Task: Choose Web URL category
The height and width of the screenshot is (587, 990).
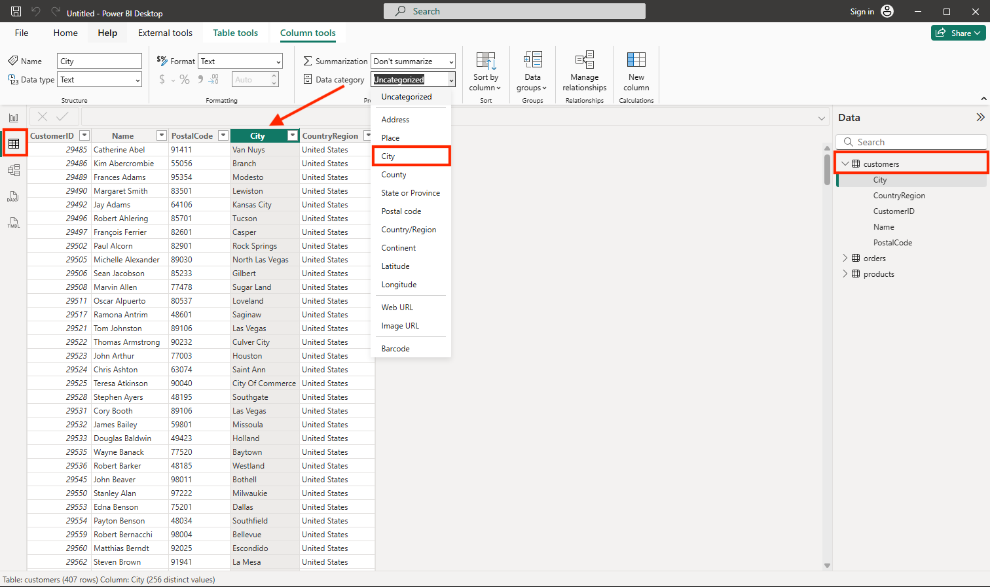Action: coord(411,308)
